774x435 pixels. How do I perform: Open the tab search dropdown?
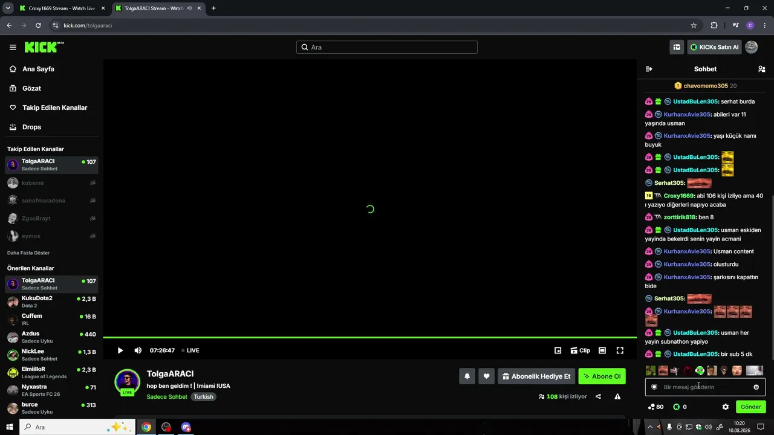click(8, 8)
